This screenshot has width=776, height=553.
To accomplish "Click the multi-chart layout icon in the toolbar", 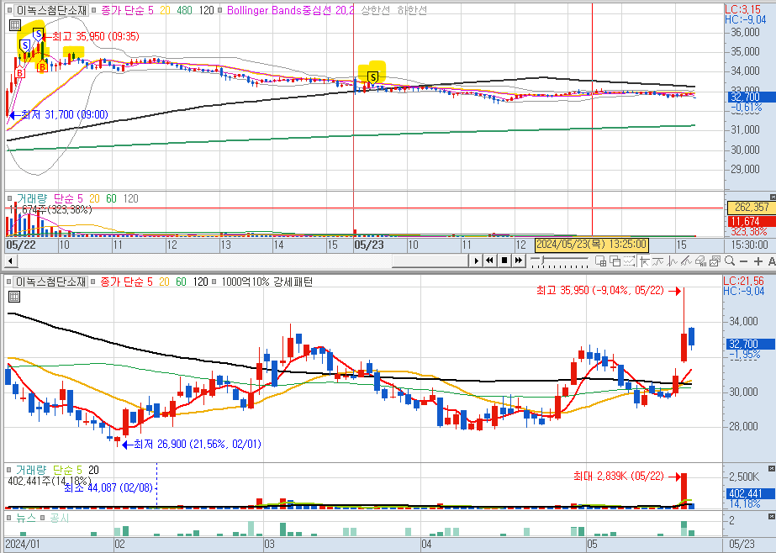I will tap(601, 261).
